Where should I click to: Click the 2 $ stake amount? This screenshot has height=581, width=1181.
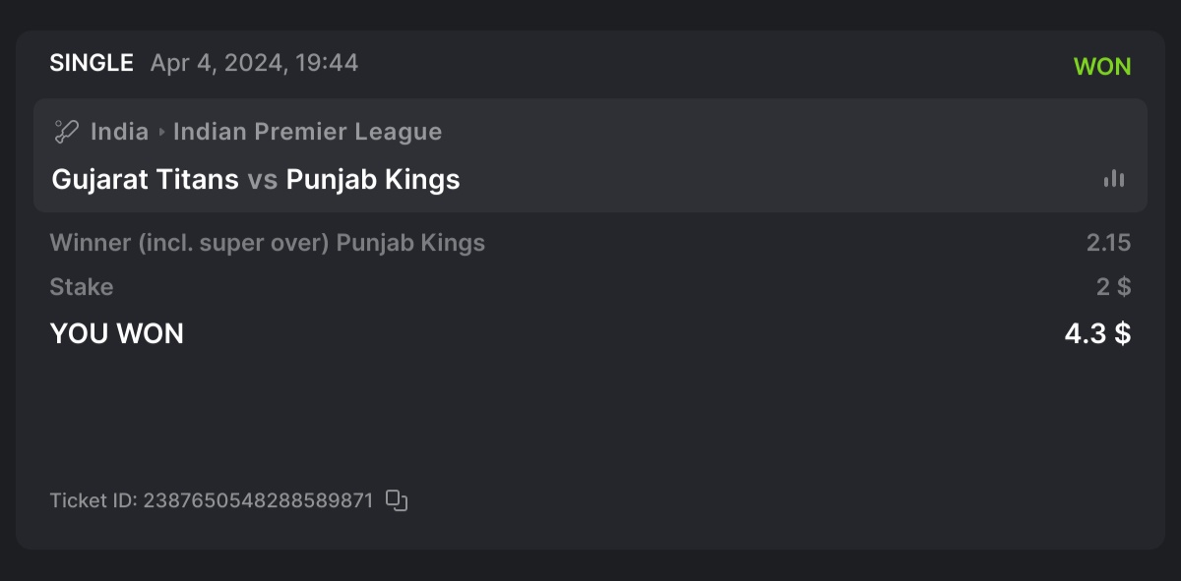[x=1113, y=287]
